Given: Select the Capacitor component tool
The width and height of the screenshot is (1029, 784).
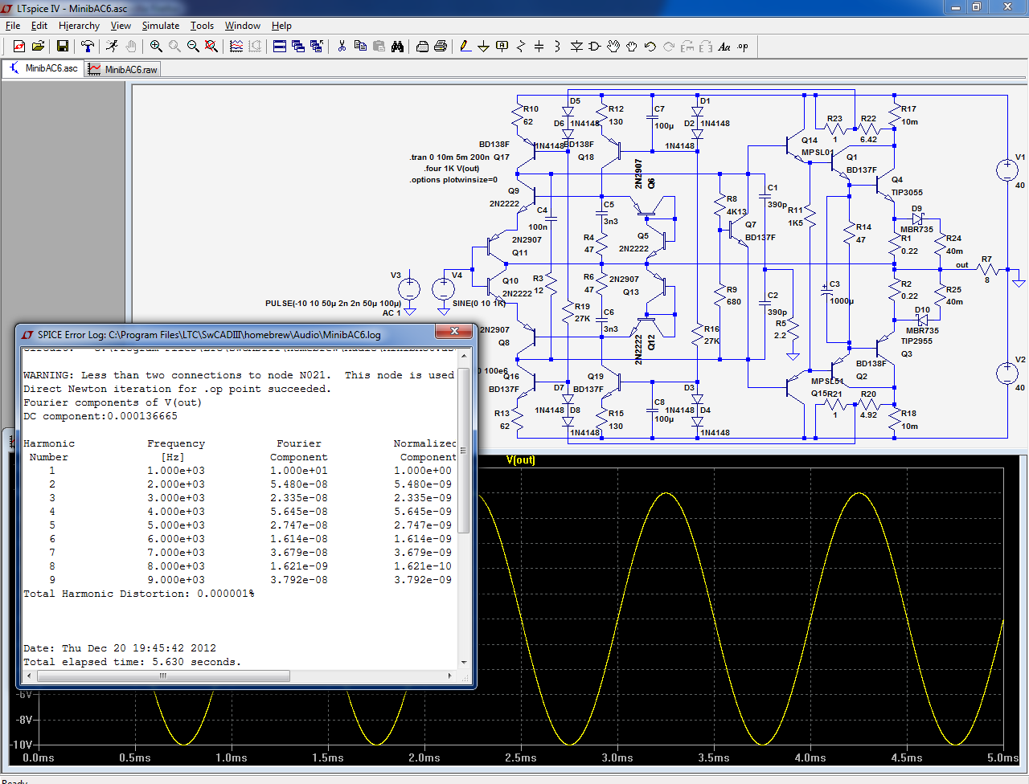Looking at the screenshot, I should 539,47.
